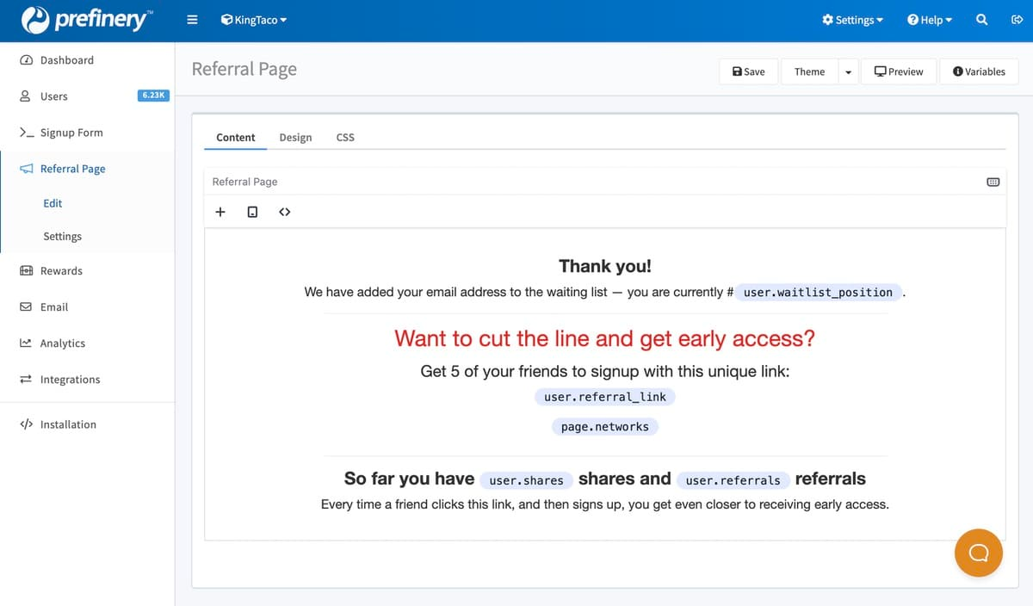Open the Settings dropdown menu
The width and height of the screenshot is (1033, 606).
pos(852,20)
